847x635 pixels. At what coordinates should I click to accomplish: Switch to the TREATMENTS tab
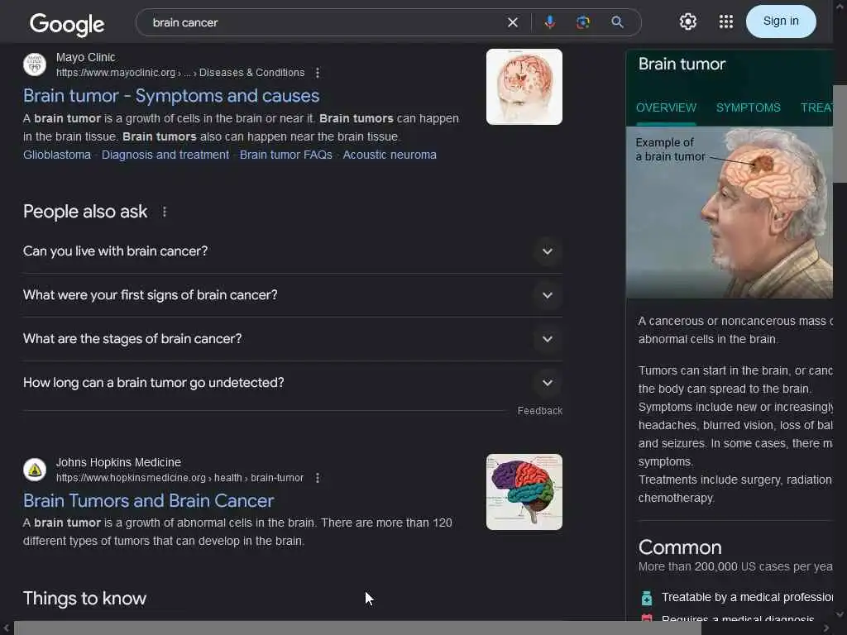[x=816, y=107]
